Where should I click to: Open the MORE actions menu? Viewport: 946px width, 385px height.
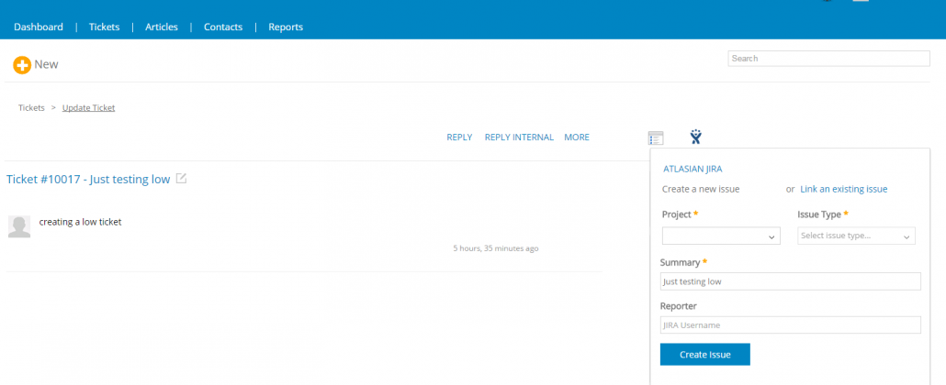coord(577,137)
